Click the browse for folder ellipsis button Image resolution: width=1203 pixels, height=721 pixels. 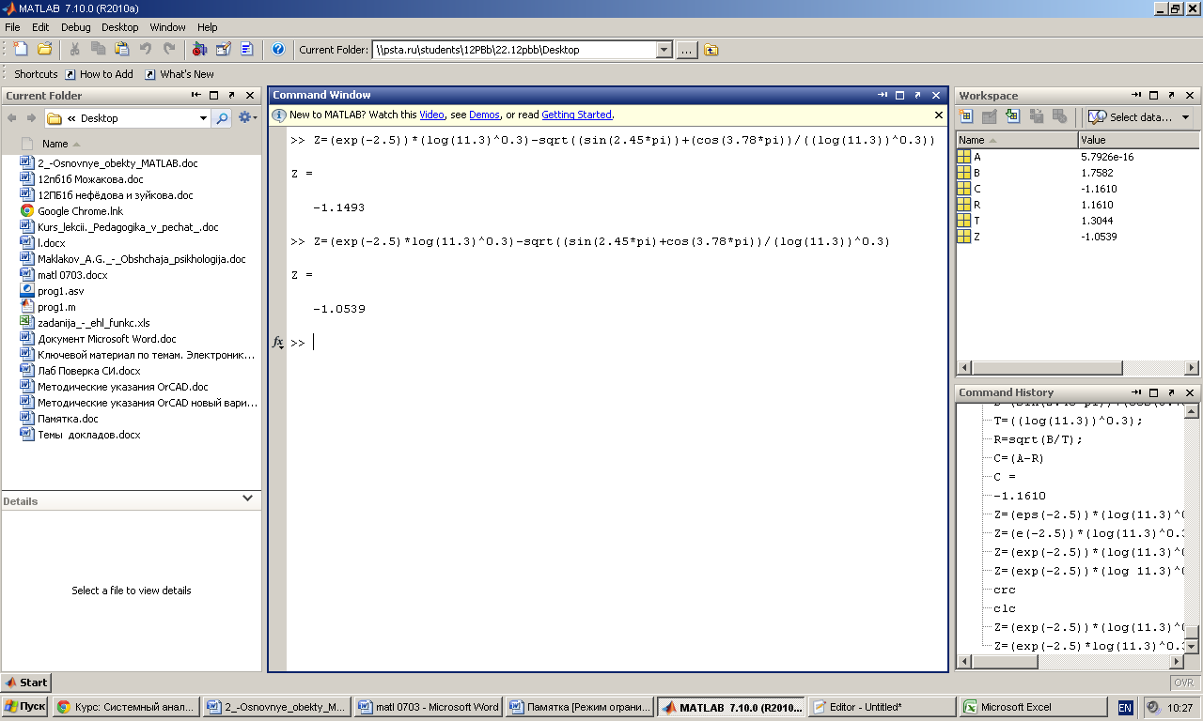click(687, 50)
